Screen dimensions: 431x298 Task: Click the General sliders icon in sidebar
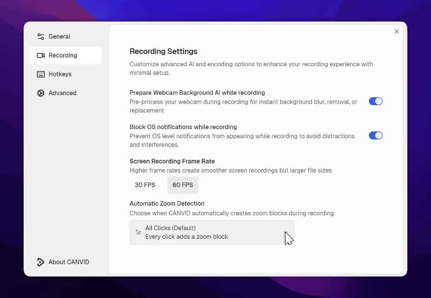tap(41, 36)
